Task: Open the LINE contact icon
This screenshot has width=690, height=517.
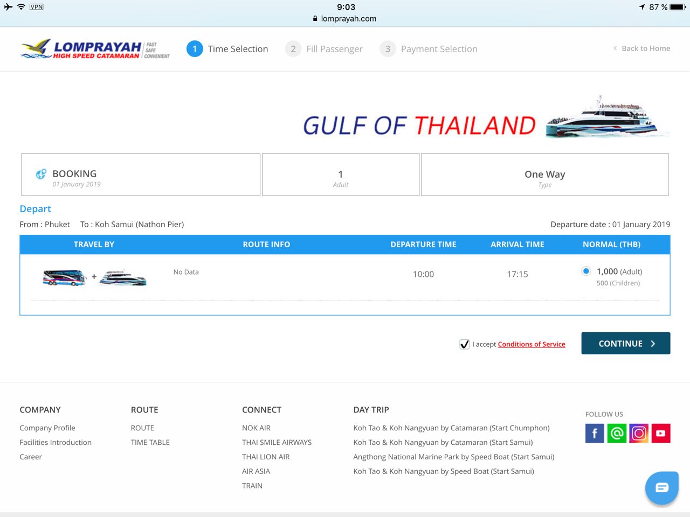Action: tap(617, 433)
